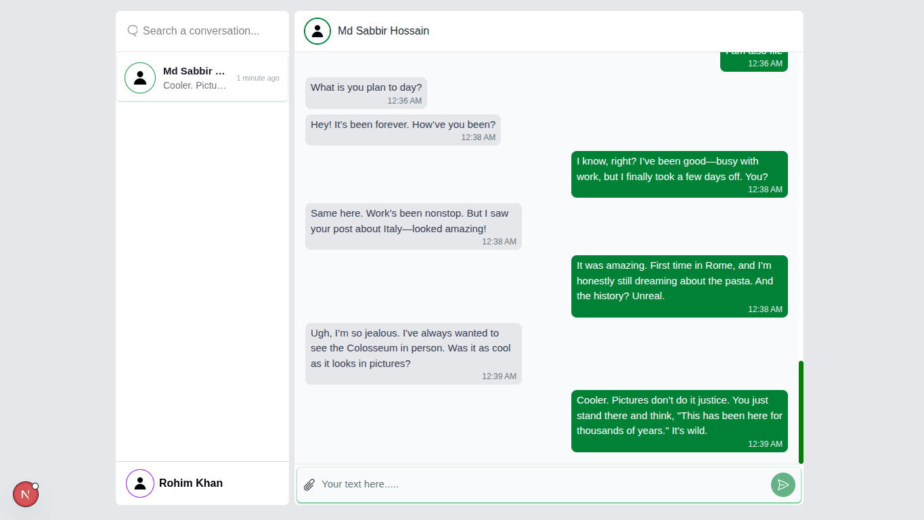Image resolution: width=924 pixels, height=520 pixels.
Task: Select the message about Rome and pasta
Action: pos(679,286)
